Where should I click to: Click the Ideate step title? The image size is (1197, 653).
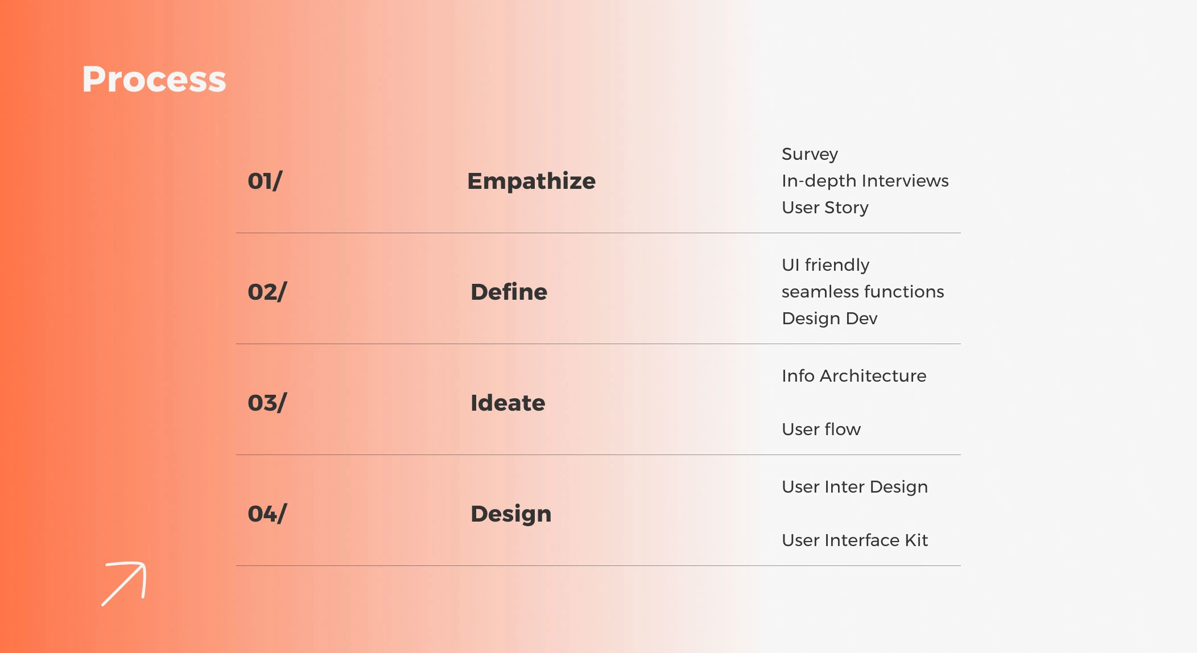[507, 403]
